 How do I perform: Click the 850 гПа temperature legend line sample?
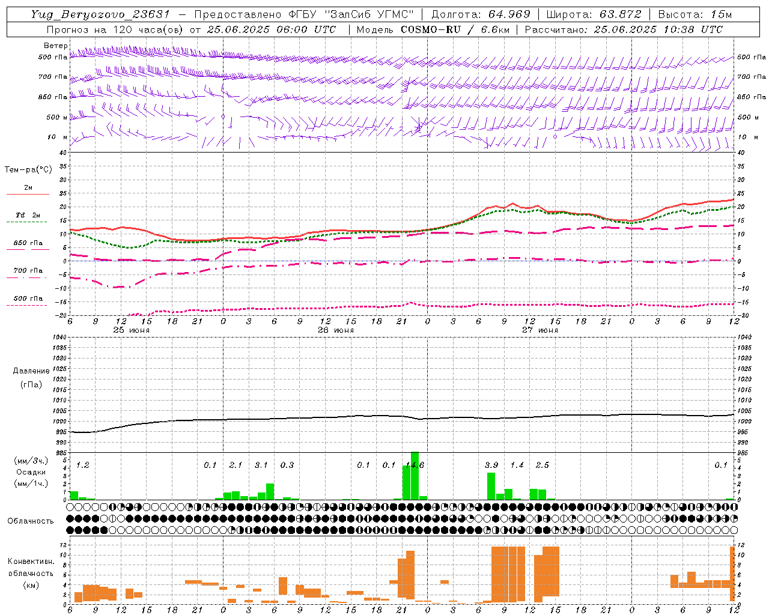(27, 249)
